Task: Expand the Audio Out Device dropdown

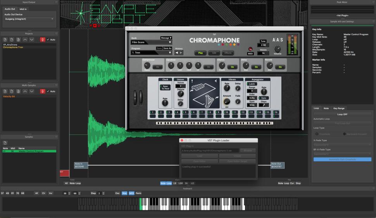Action: [x=29, y=19]
